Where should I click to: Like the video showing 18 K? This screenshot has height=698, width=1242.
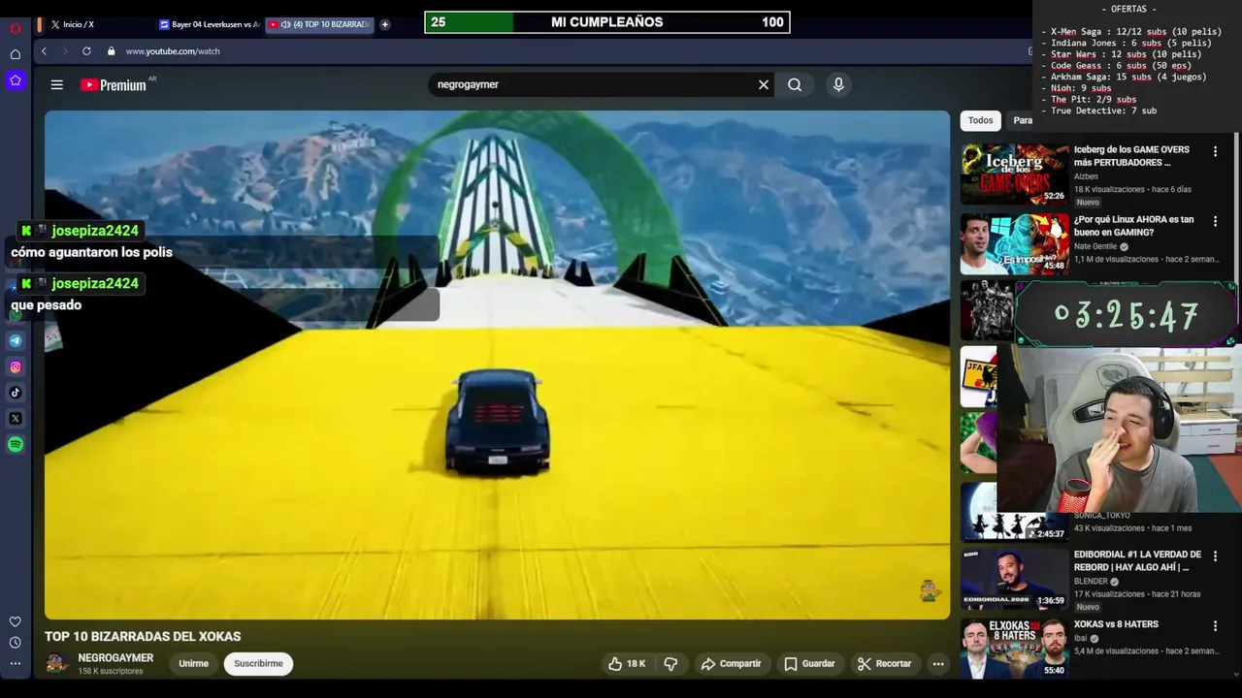click(x=627, y=664)
